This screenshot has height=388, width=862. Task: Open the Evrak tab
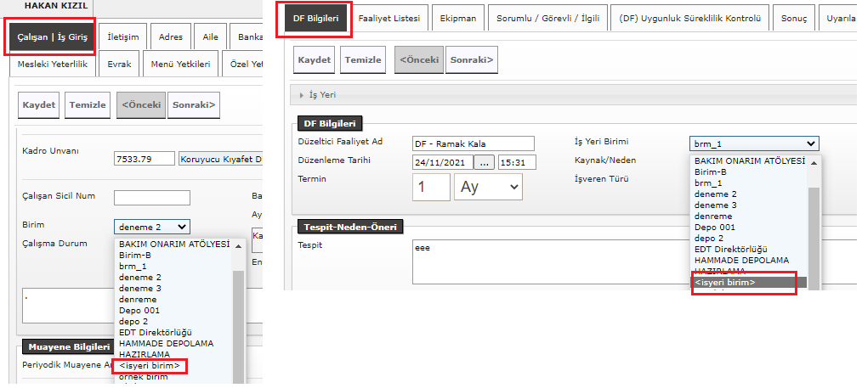119,65
